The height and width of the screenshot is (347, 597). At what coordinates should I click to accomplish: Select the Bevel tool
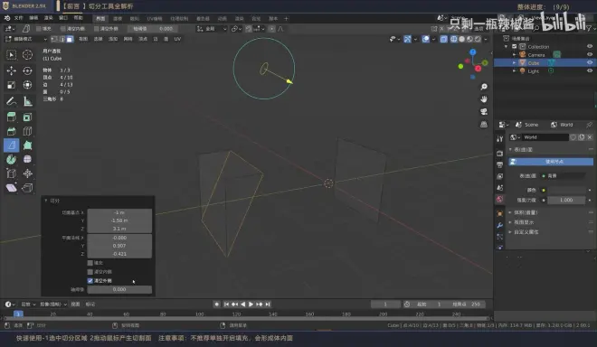click(12, 131)
